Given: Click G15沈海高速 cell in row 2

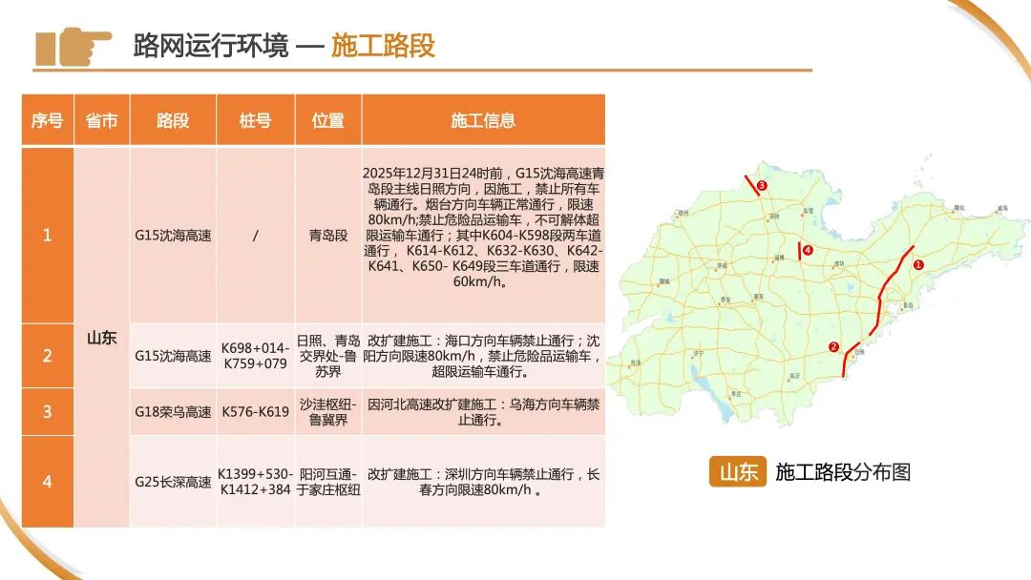Looking at the screenshot, I should pyautogui.click(x=173, y=356).
